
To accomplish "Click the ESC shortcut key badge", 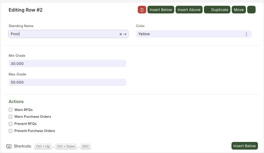I will coord(86,146).
